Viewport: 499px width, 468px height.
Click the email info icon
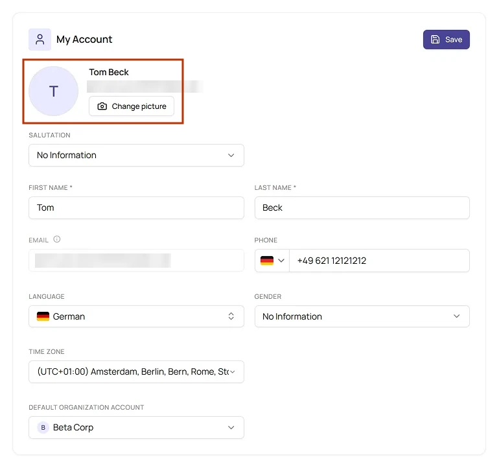(57, 239)
